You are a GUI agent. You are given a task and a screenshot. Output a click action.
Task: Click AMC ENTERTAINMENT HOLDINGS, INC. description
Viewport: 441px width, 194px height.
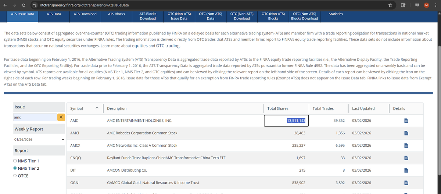point(140,121)
